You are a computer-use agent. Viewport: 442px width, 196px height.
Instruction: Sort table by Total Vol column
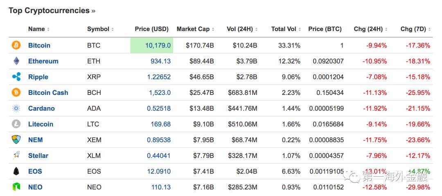point(286,29)
